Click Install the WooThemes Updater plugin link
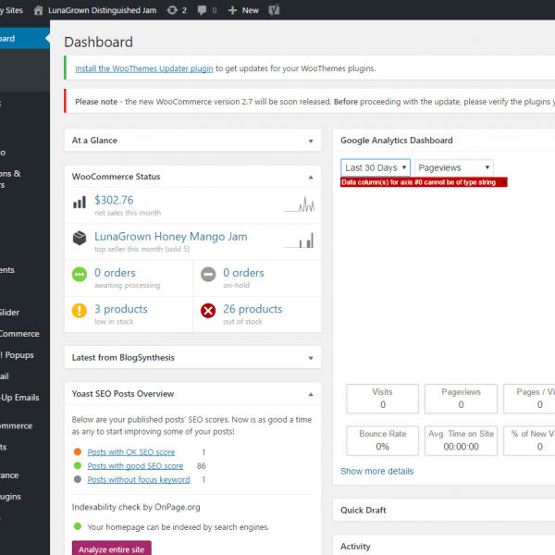The width and height of the screenshot is (555, 555). pos(143,68)
